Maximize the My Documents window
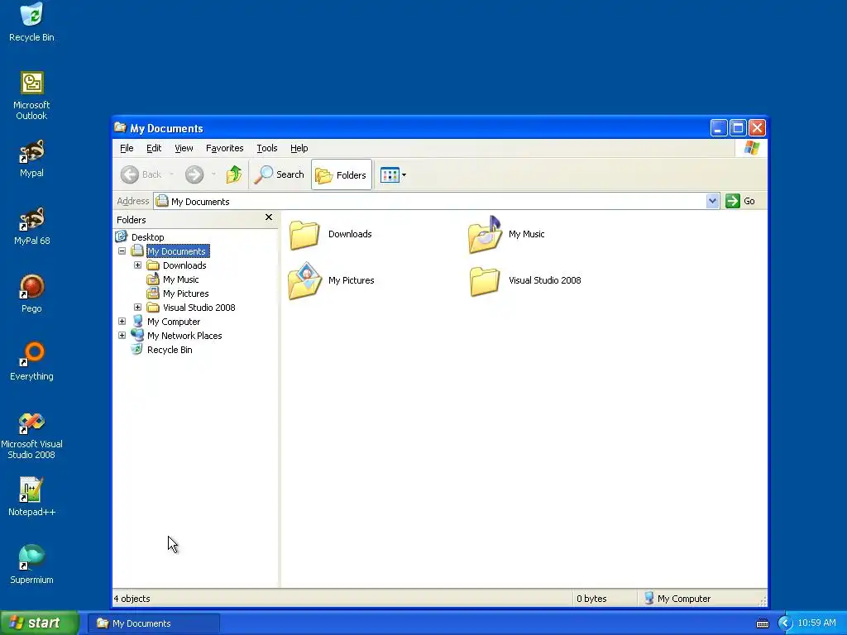 (738, 128)
